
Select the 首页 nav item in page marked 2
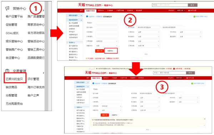click(x=81, y=10)
